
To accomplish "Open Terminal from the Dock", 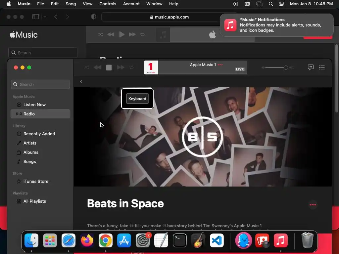I will coord(180,240).
